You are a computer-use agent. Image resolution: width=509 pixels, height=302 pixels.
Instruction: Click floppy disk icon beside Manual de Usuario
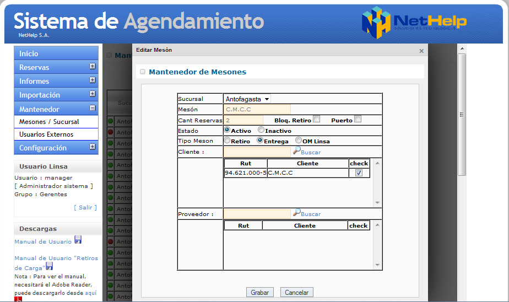click(78, 240)
